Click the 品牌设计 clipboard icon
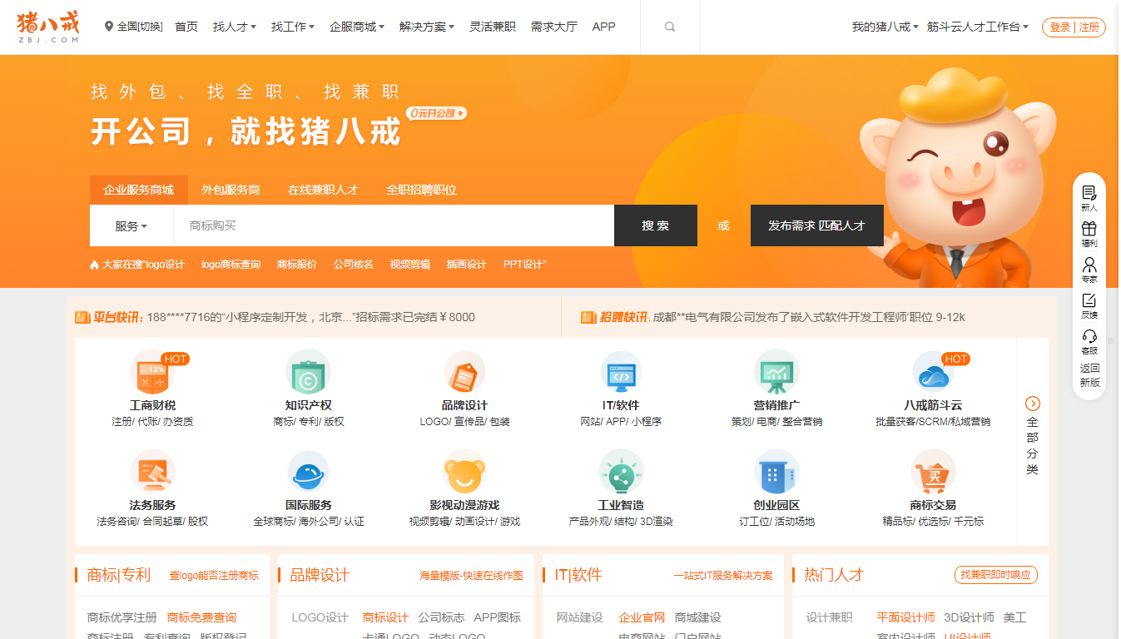Image resolution: width=1121 pixels, height=639 pixels. (x=464, y=374)
